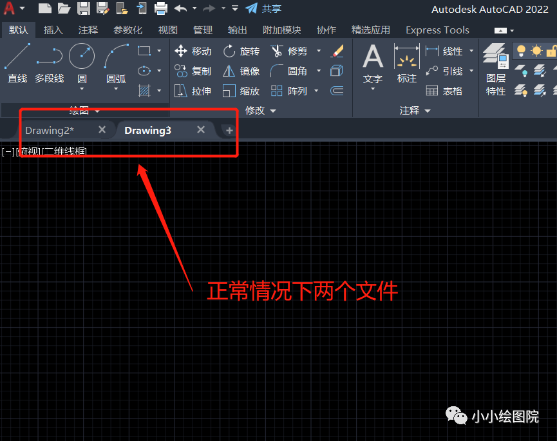This screenshot has width=557, height=441.
Task: Toggle layer on/off lightbulb icon
Action: click(x=521, y=51)
